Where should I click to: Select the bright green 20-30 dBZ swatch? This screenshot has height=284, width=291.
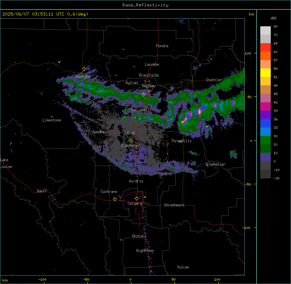tap(265, 140)
